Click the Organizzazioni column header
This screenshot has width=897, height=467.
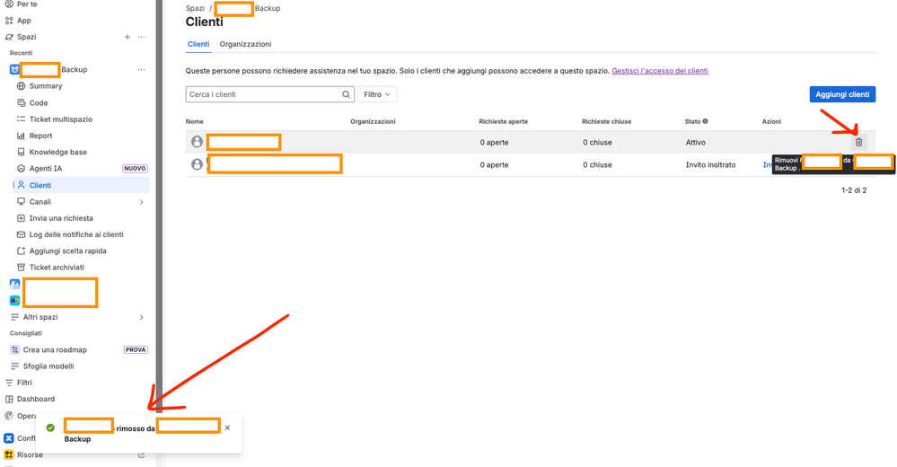tap(373, 121)
